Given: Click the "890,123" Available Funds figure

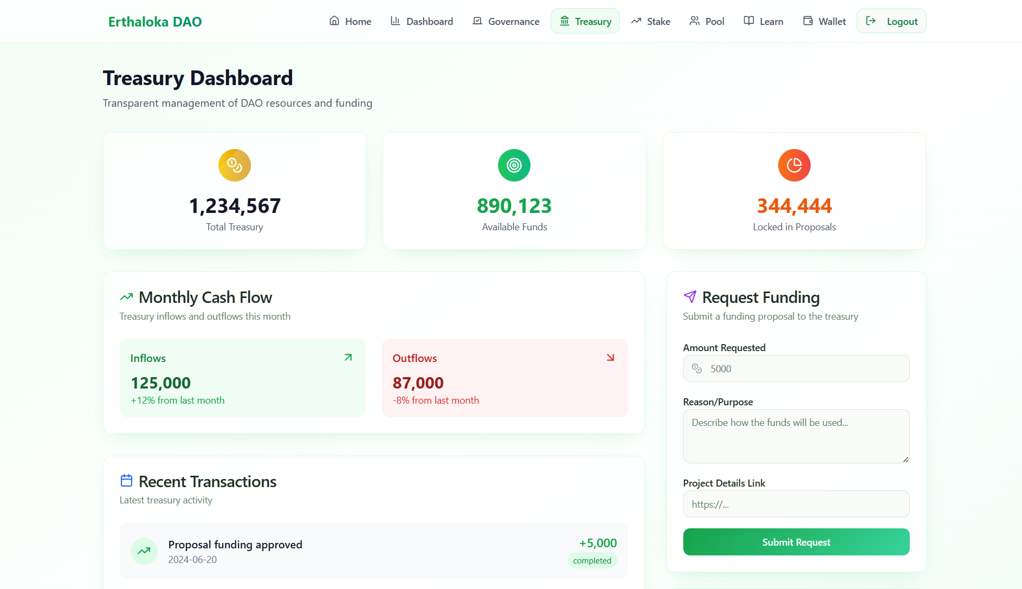Looking at the screenshot, I should (x=514, y=206).
